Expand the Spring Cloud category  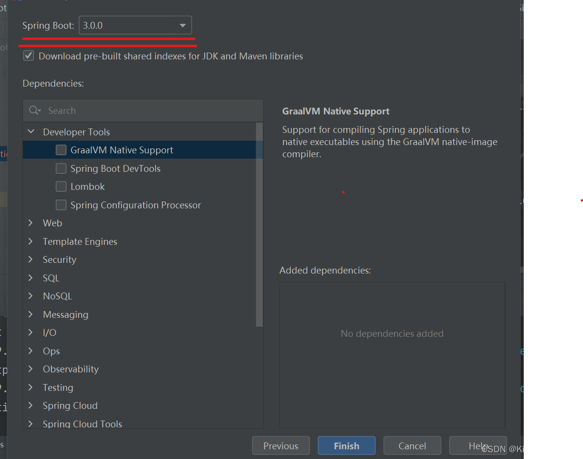click(x=31, y=405)
